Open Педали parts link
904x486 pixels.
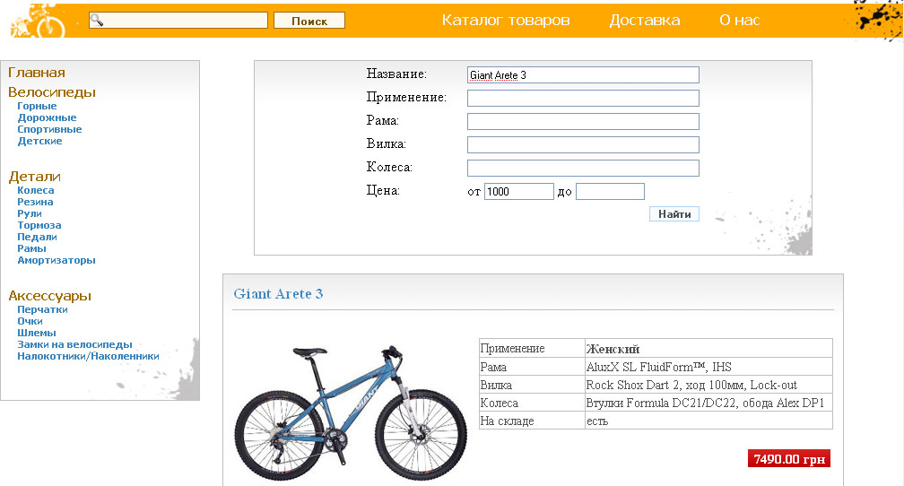click(x=37, y=237)
